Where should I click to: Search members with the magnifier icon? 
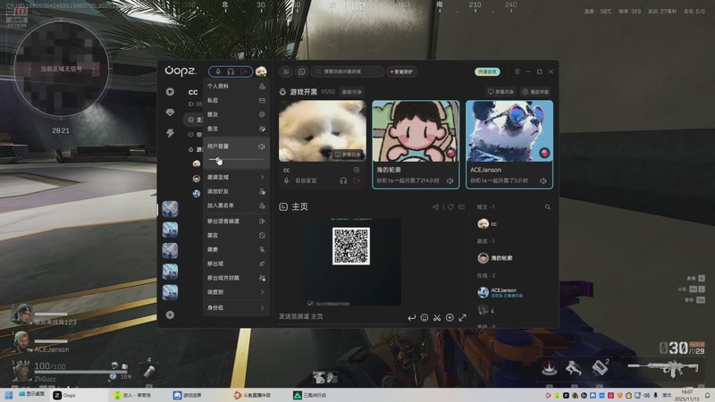548,207
